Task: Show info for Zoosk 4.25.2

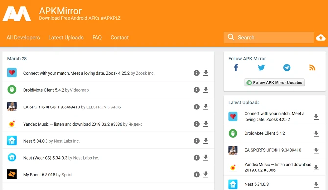Action: point(196,73)
